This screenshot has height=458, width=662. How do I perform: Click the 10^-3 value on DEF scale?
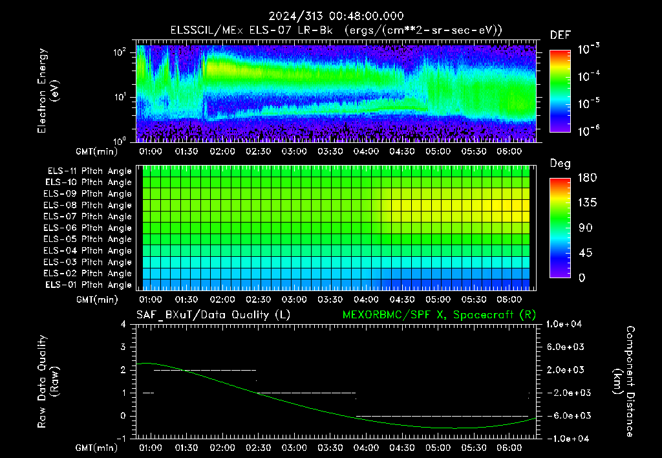[588, 49]
